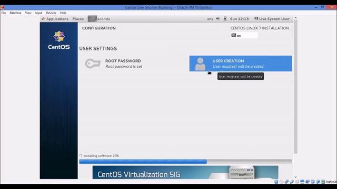The image size is (337, 189).
Task: Click the wired network icon in top bar
Action: pyautogui.click(x=225, y=19)
